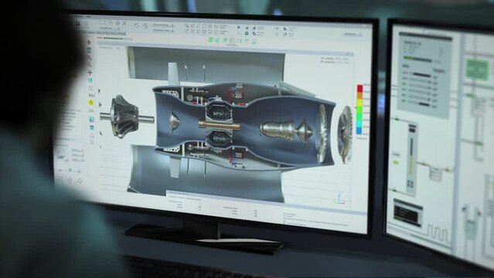
Task: Click the blue swatch ending the color legend
Action: pos(359,131)
